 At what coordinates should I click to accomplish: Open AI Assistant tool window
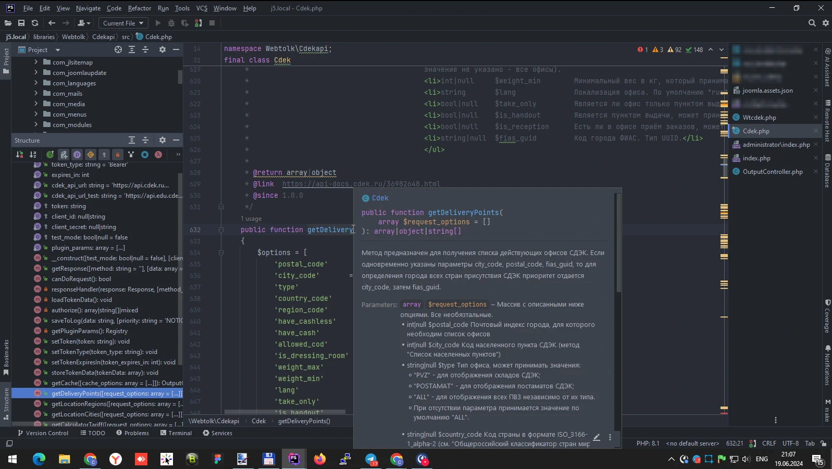[827, 68]
